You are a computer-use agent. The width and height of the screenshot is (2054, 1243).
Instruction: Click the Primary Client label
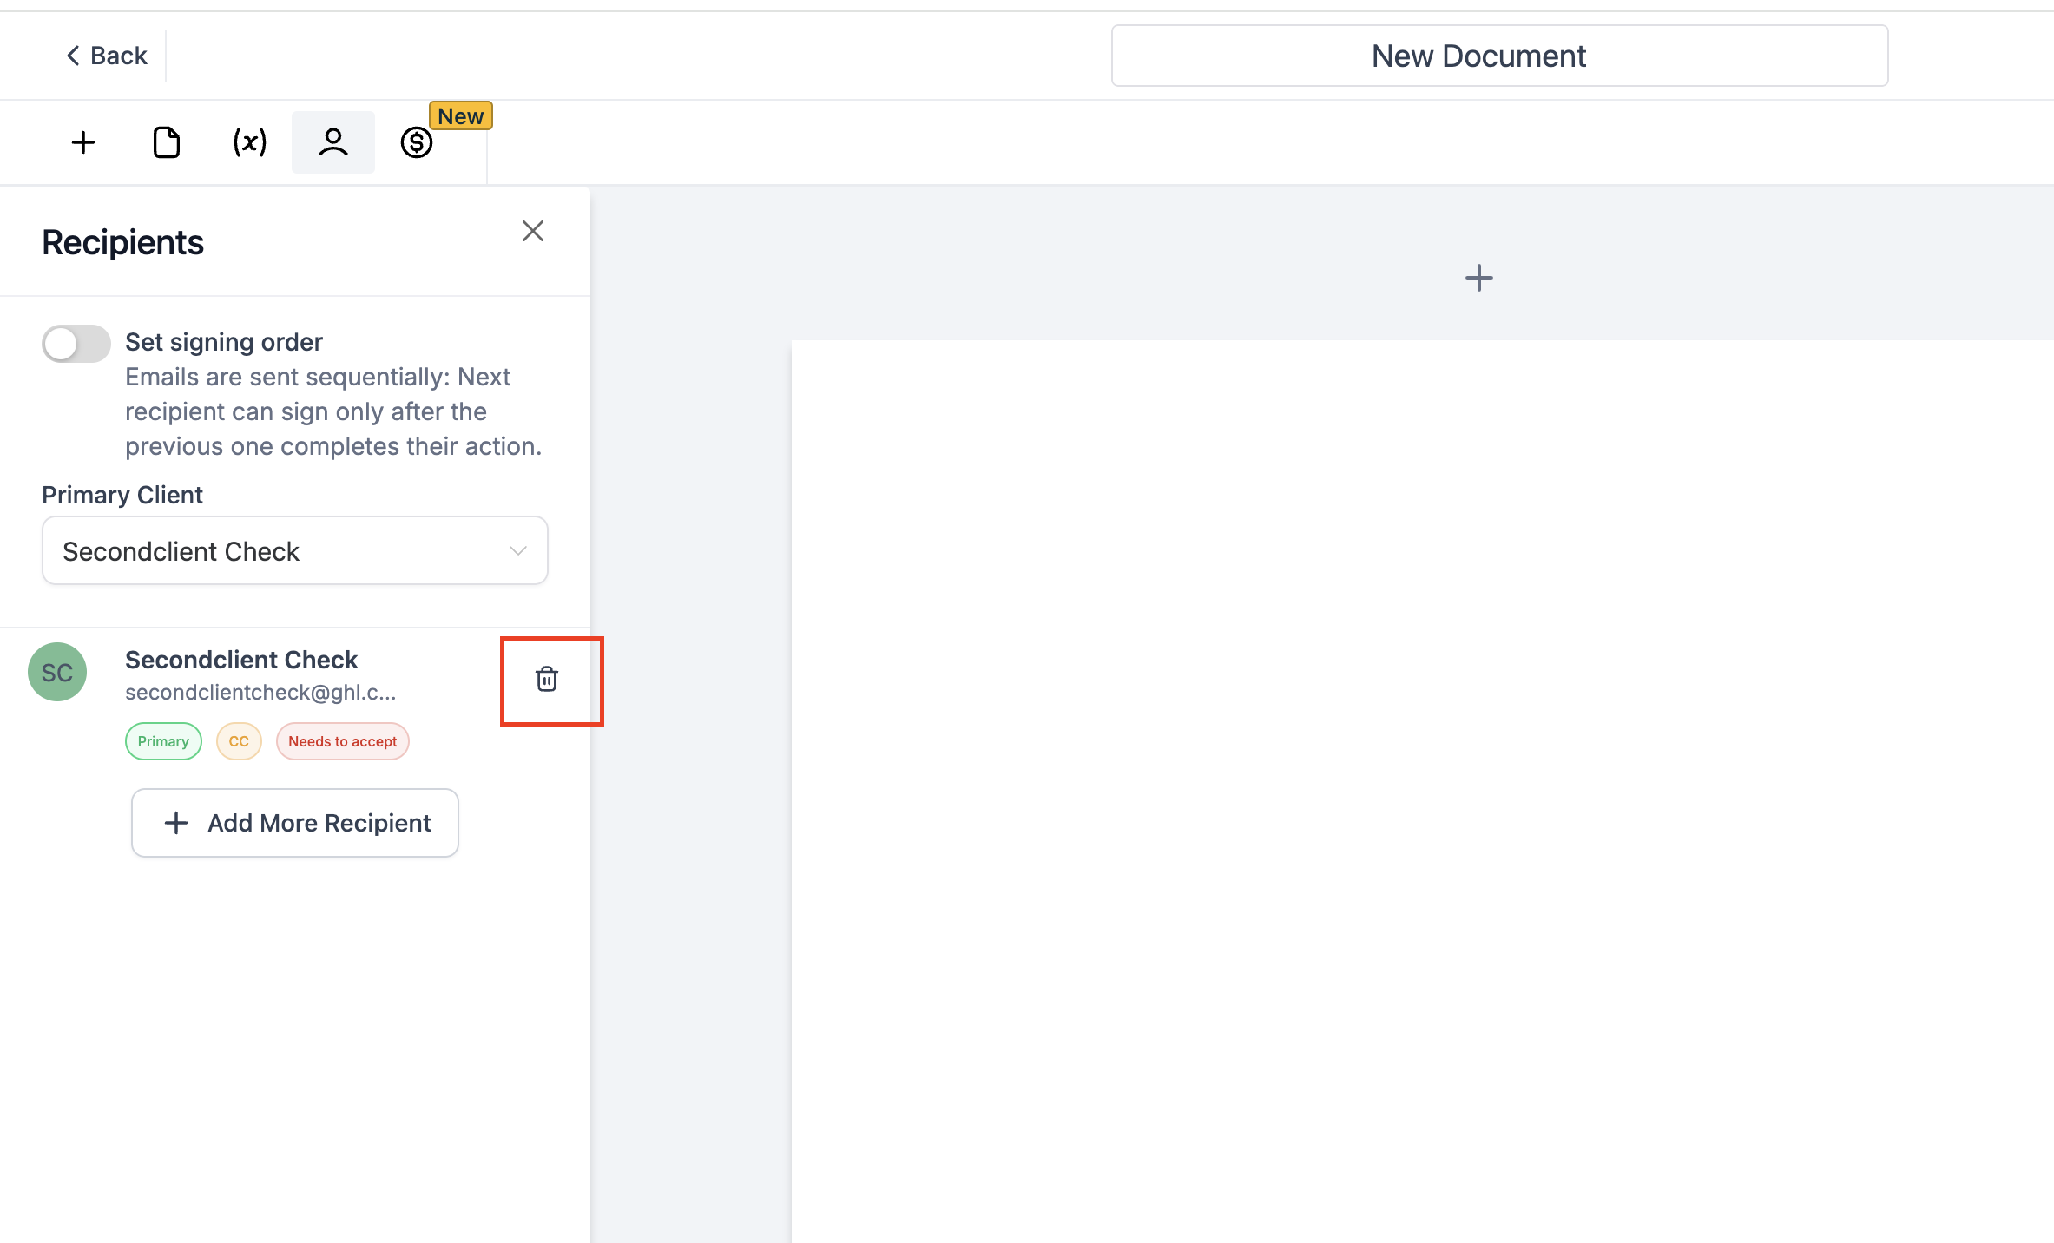click(x=122, y=495)
